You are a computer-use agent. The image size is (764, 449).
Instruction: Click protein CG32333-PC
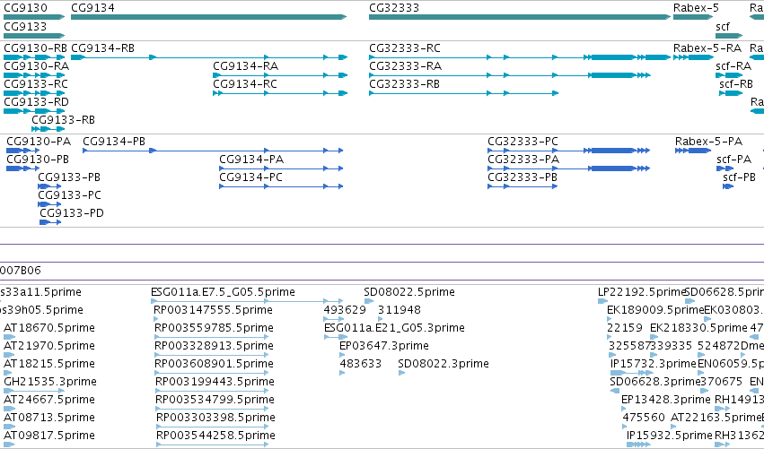[523, 142]
